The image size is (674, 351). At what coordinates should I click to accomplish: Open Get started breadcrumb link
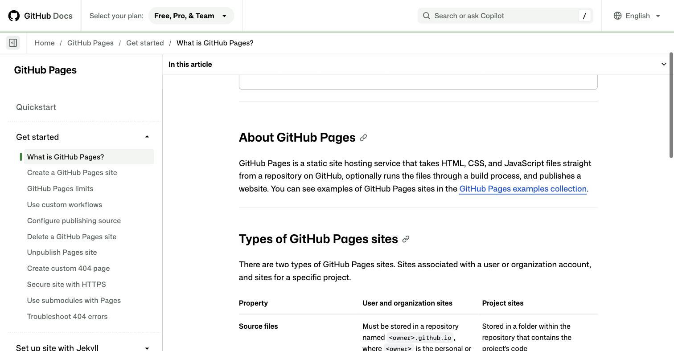(x=145, y=43)
